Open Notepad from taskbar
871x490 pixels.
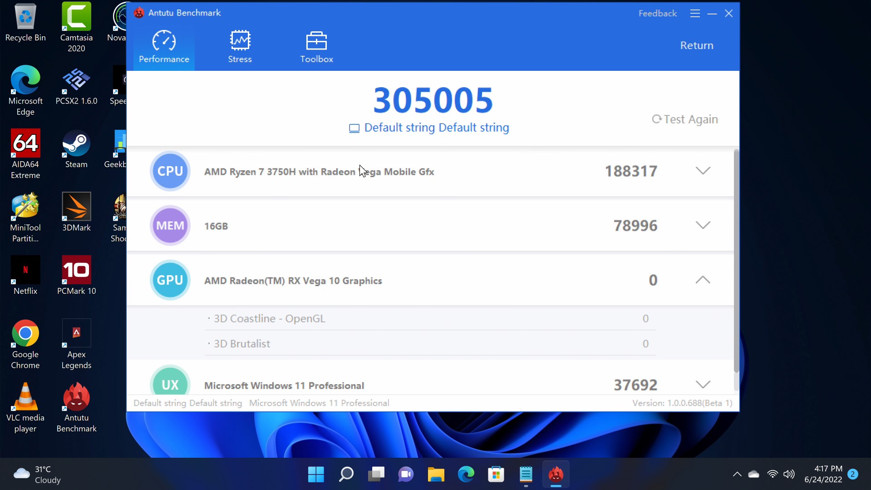coord(526,475)
